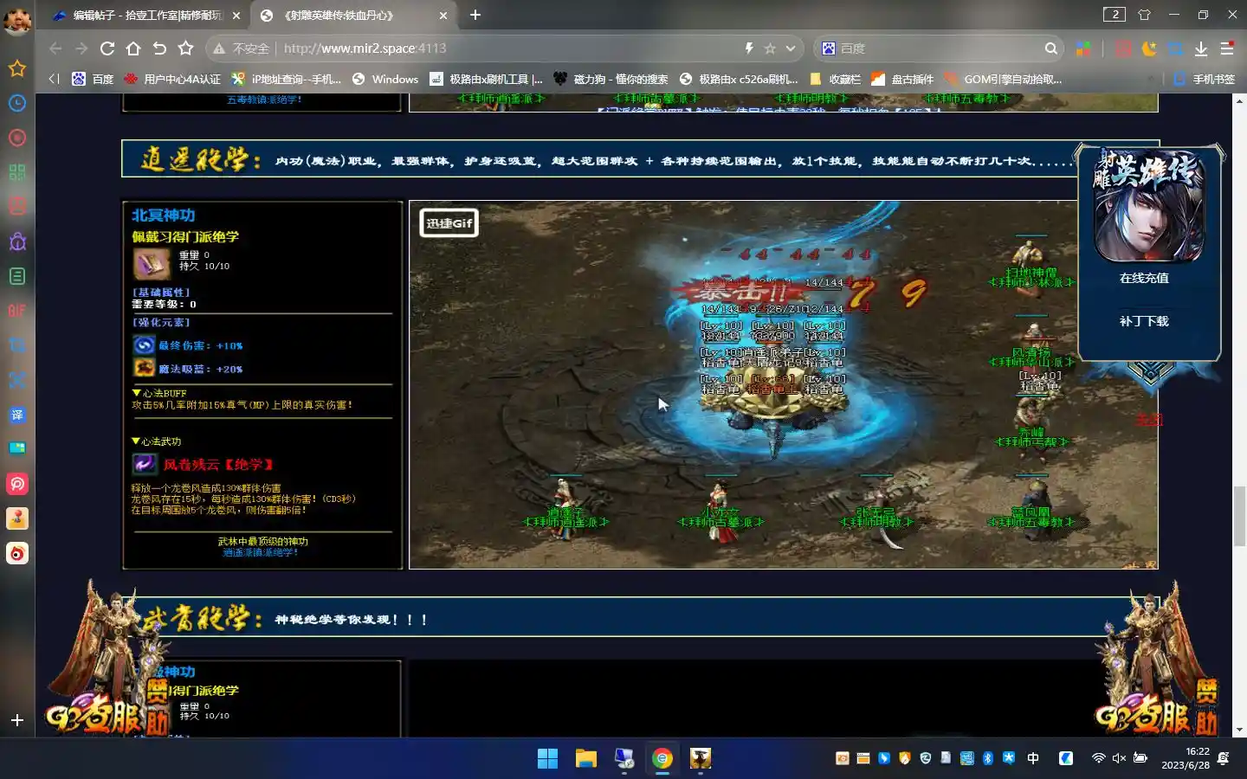Viewport: 1247px width, 779px height.
Task: Open the IP地址查询 bookmark
Action: pos(286,79)
